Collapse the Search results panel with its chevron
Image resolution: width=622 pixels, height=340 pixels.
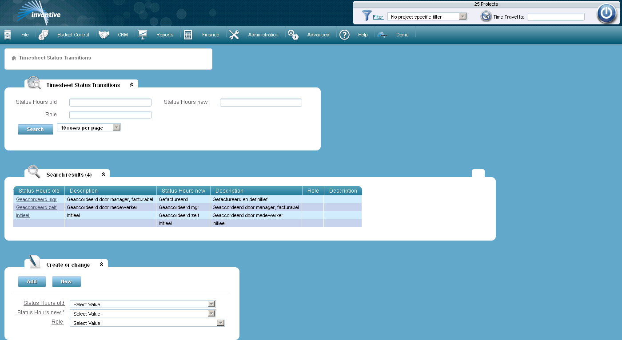103,174
